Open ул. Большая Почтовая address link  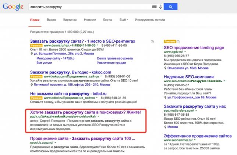click(x=64, y=54)
